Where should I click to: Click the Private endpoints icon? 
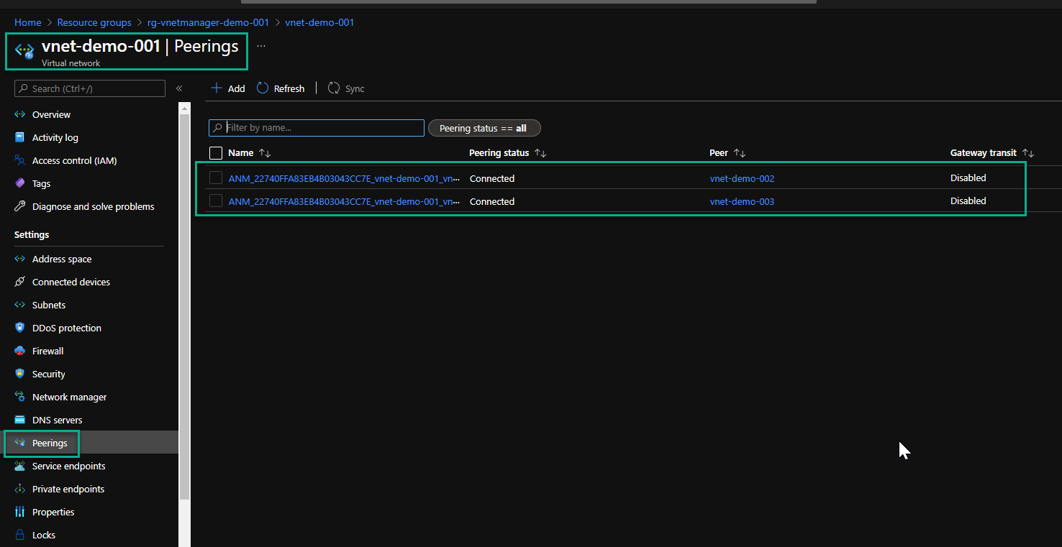click(x=20, y=489)
